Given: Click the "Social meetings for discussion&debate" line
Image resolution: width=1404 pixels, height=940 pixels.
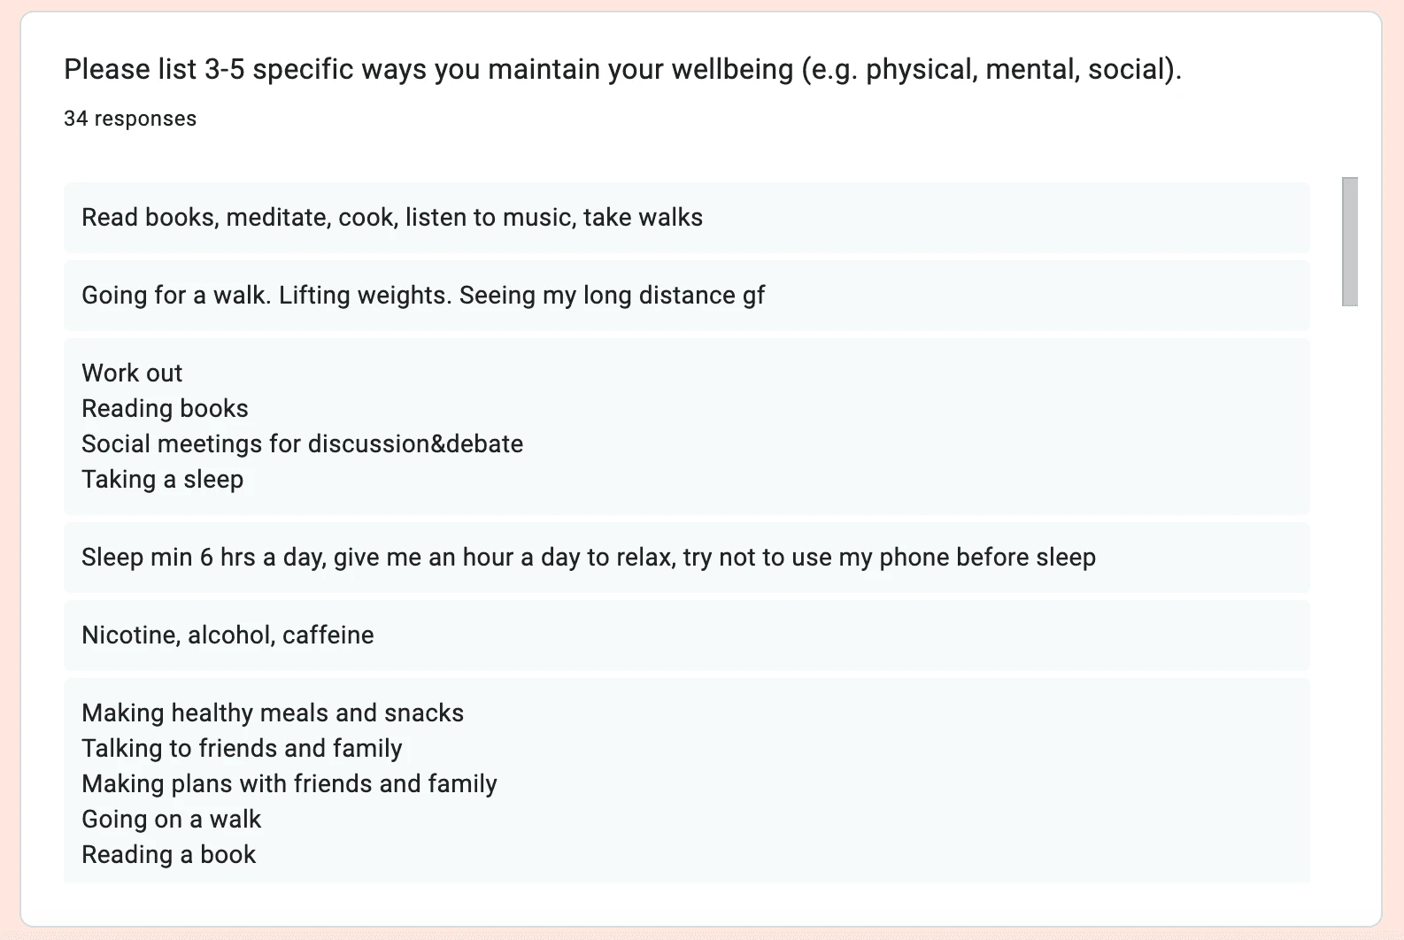Looking at the screenshot, I should point(302,444).
